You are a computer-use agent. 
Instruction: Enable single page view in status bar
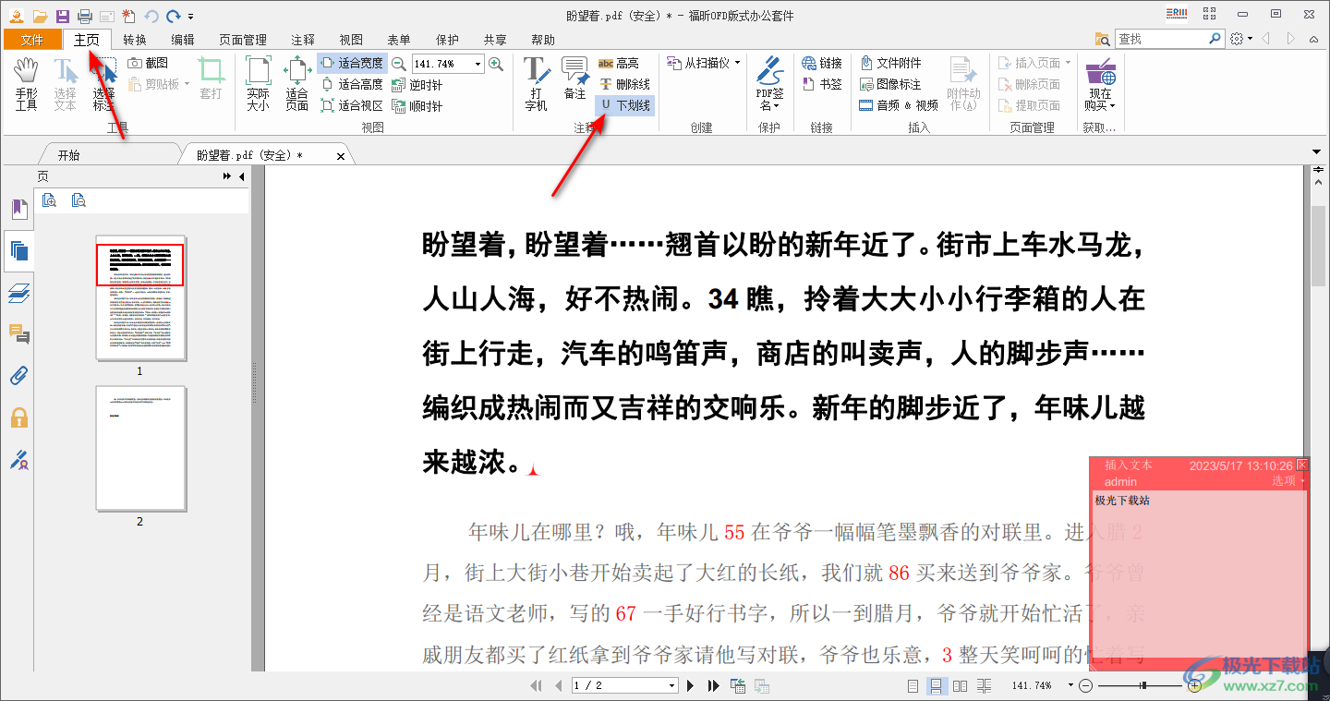click(x=913, y=685)
